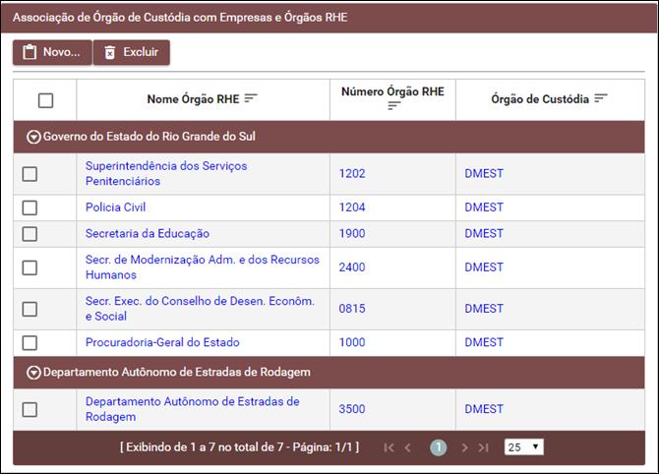659x474 pixels.
Task: Collapse Departamento Autônomo de Estradas de Rodagem group
Action: coord(33,373)
